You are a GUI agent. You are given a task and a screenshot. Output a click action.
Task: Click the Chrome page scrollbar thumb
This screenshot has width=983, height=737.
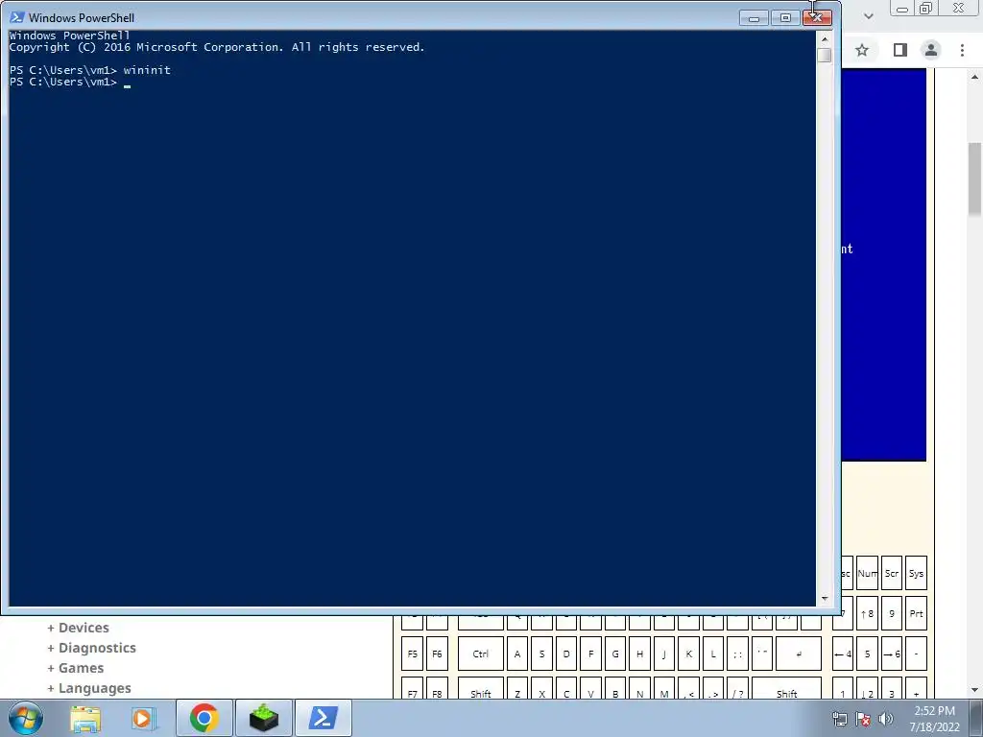pos(975,179)
